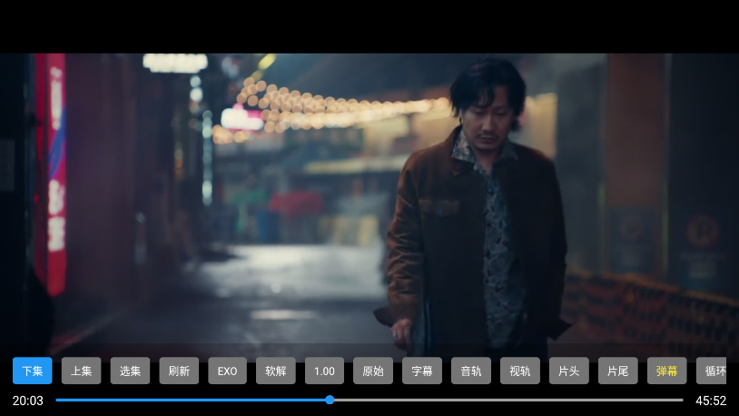Screen dimensions: 739x416
Task: Set intro skip point with 片头
Action: (x=569, y=371)
